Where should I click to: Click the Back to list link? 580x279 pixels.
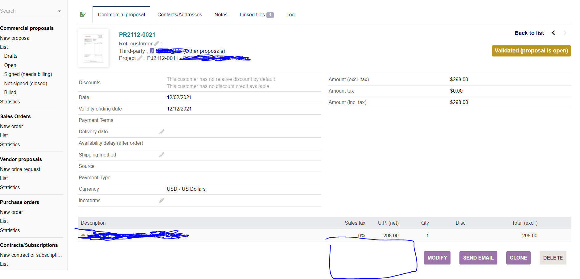529,33
